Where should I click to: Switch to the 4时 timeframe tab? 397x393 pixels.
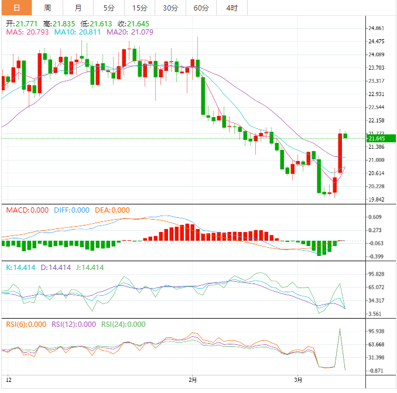tap(232, 8)
